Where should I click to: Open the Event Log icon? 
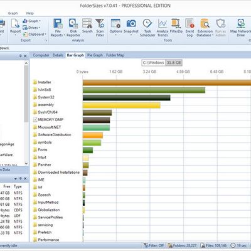(x=190, y=28)
